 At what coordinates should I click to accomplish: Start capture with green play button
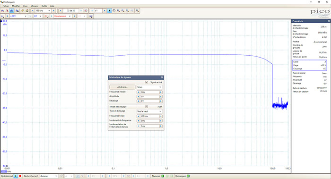(x=16, y=176)
